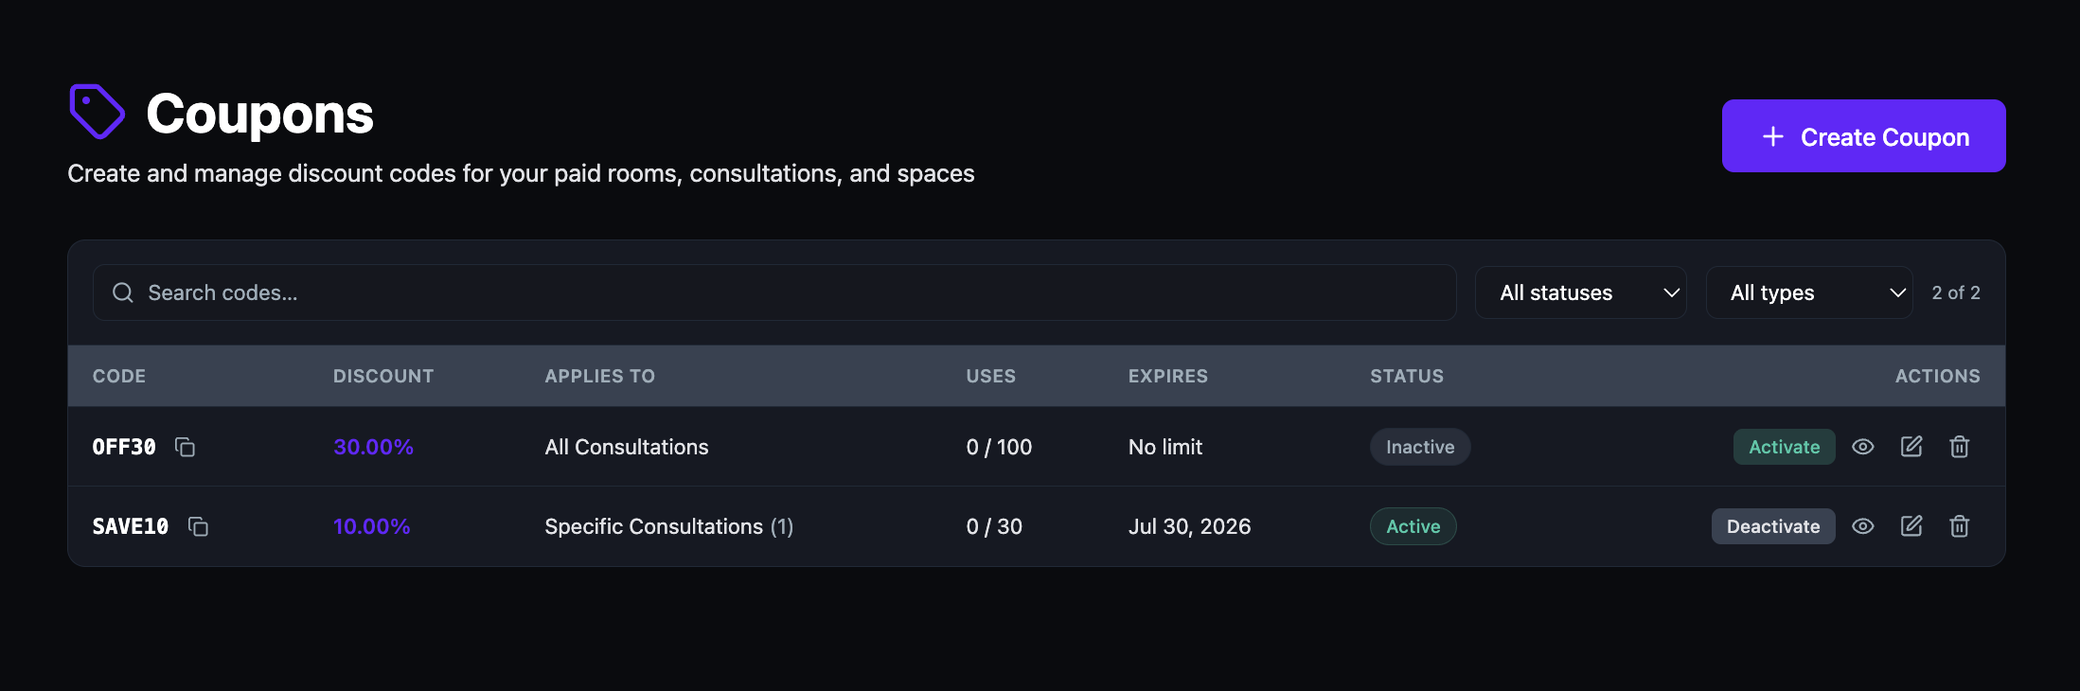The image size is (2080, 691).
Task: Click the 10.00% discount value
Action: pyautogui.click(x=372, y=526)
